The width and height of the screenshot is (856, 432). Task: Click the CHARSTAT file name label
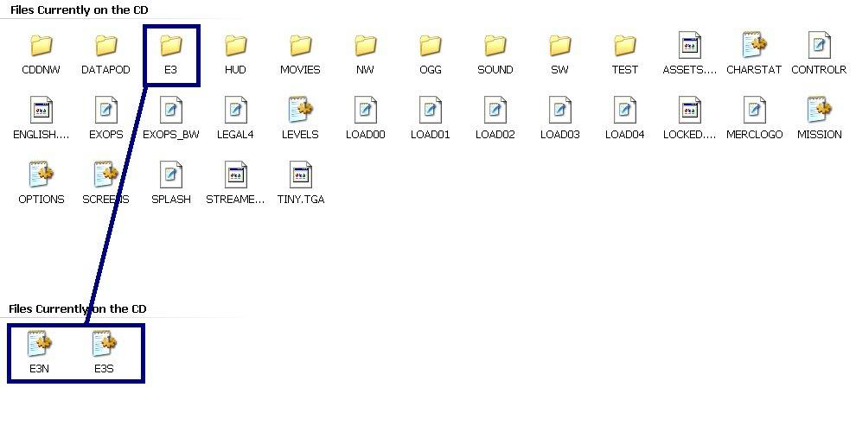tap(754, 70)
